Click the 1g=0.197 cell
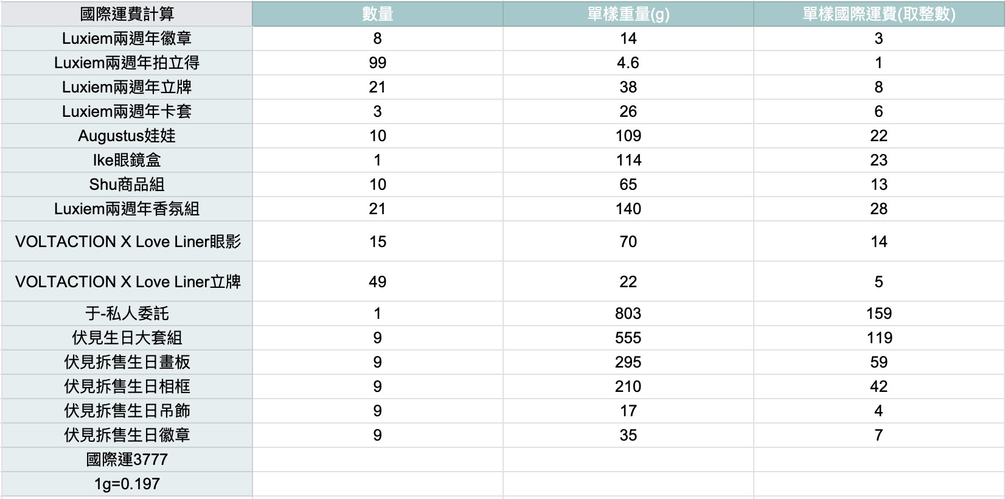Image resolution: width=1005 pixels, height=499 pixels. point(127,484)
